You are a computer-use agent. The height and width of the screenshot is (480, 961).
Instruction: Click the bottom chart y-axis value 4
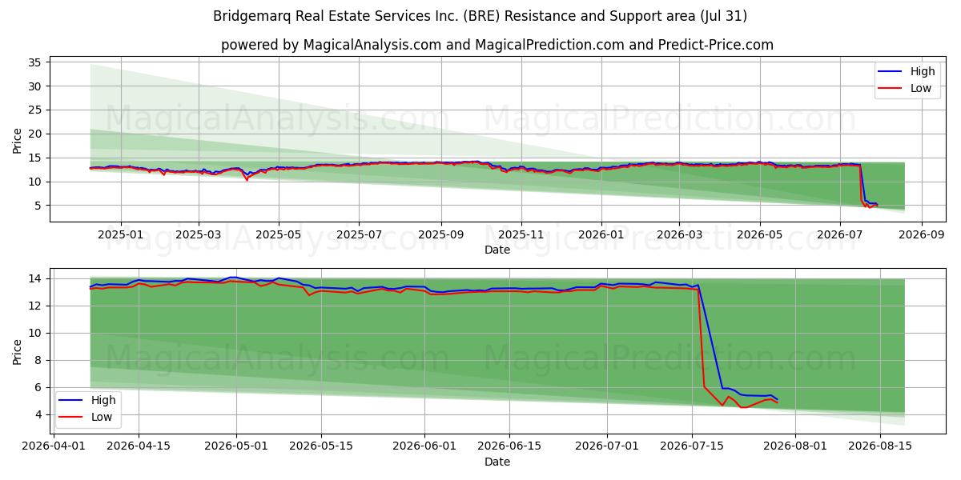(x=39, y=414)
